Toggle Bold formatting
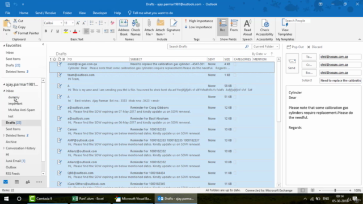The width and height of the screenshot is (363, 204). 46,31
